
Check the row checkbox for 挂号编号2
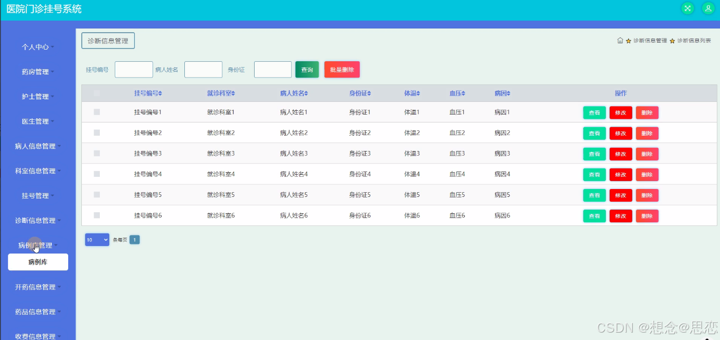pyautogui.click(x=97, y=133)
